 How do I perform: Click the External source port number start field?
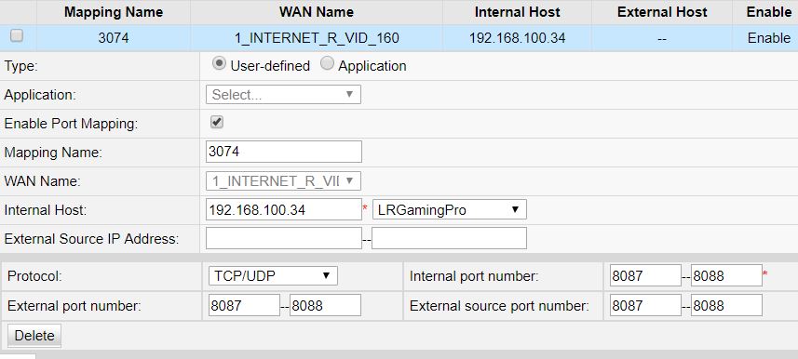pyautogui.click(x=645, y=305)
